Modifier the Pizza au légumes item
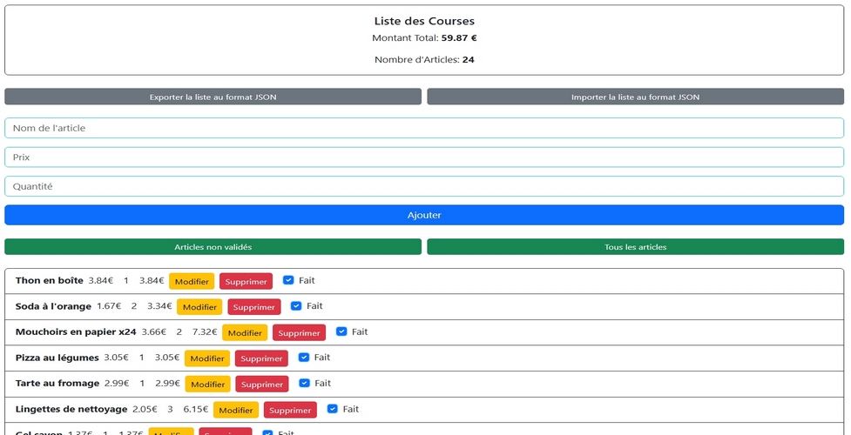Image resolution: width=851 pixels, height=435 pixels. (x=207, y=358)
